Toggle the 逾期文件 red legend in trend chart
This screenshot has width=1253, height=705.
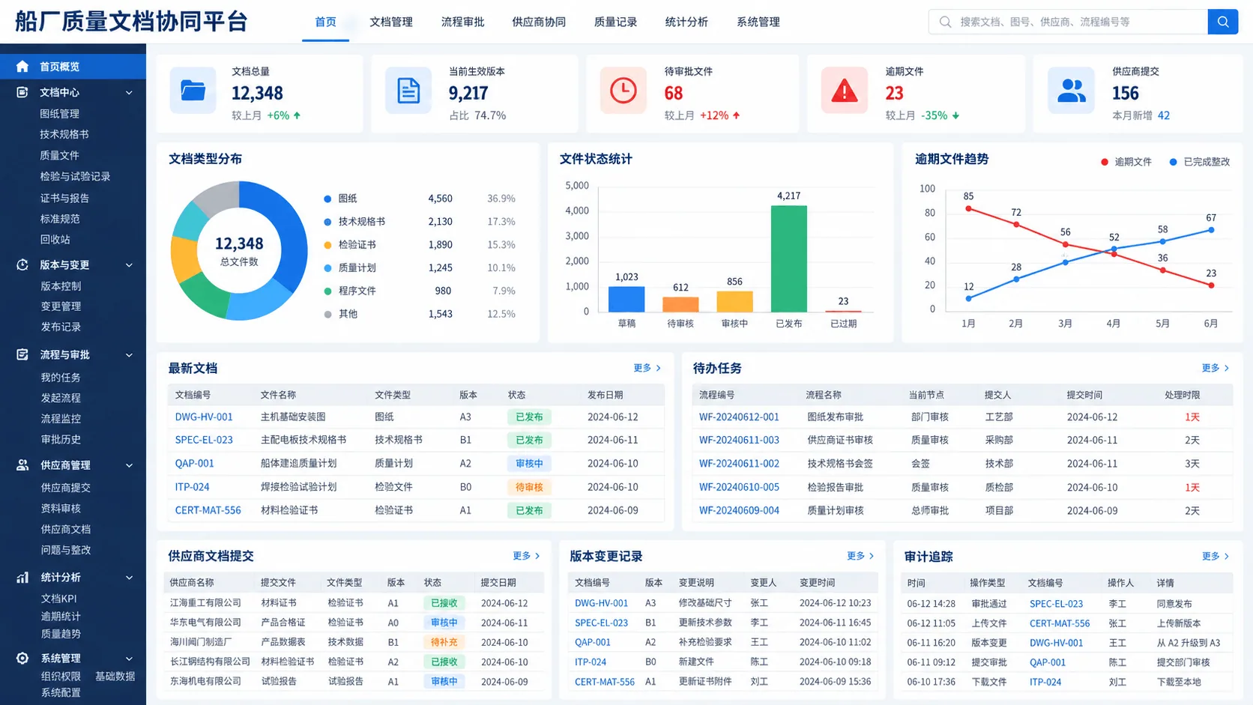coord(1126,162)
